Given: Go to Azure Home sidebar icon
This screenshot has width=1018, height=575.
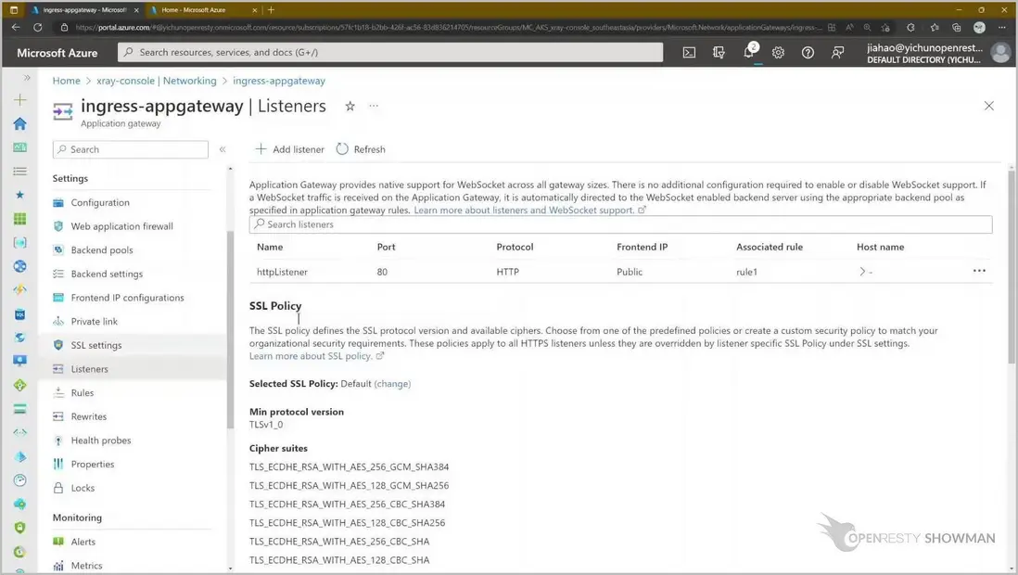Looking at the screenshot, I should pyautogui.click(x=20, y=123).
